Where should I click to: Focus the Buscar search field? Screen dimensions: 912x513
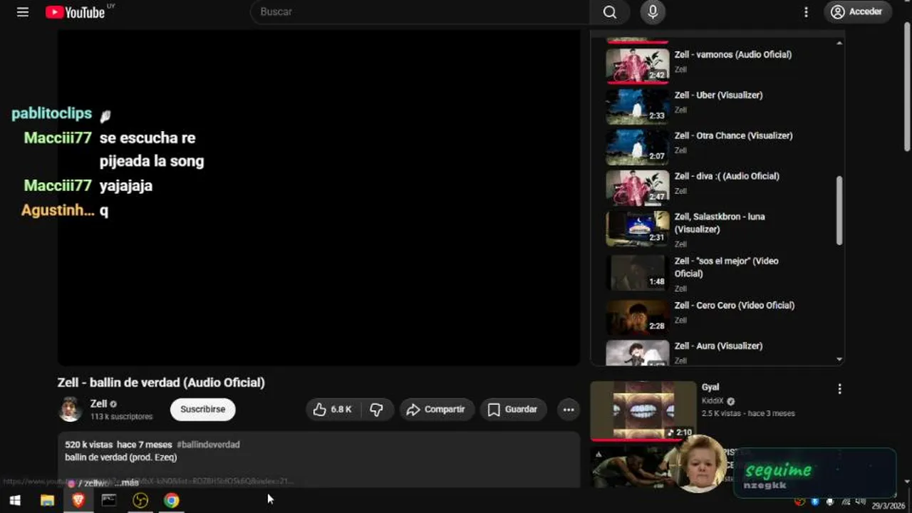(x=420, y=12)
